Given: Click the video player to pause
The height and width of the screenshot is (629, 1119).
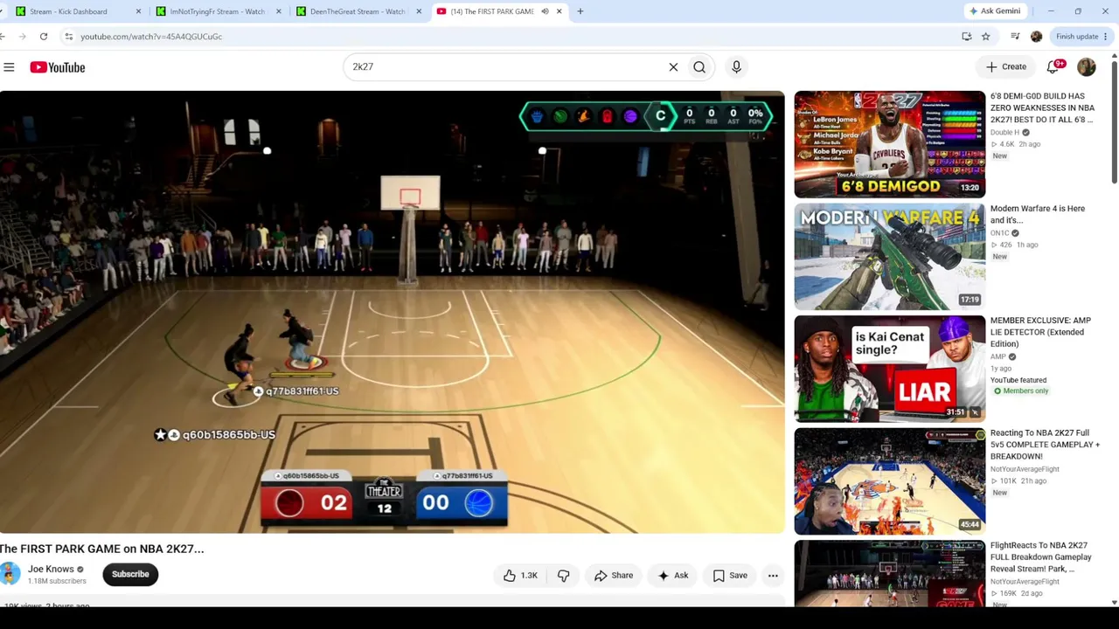Looking at the screenshot, I should (392, 312).
